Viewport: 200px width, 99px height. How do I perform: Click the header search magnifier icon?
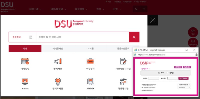click(136, 9)
